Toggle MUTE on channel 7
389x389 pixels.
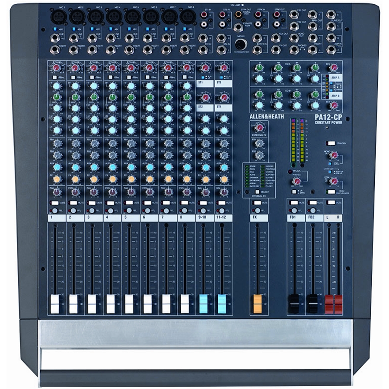(x=166, y=203)
